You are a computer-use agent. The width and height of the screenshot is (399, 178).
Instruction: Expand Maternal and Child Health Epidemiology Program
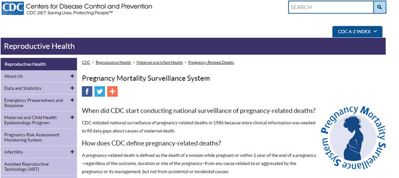point(72,117)
